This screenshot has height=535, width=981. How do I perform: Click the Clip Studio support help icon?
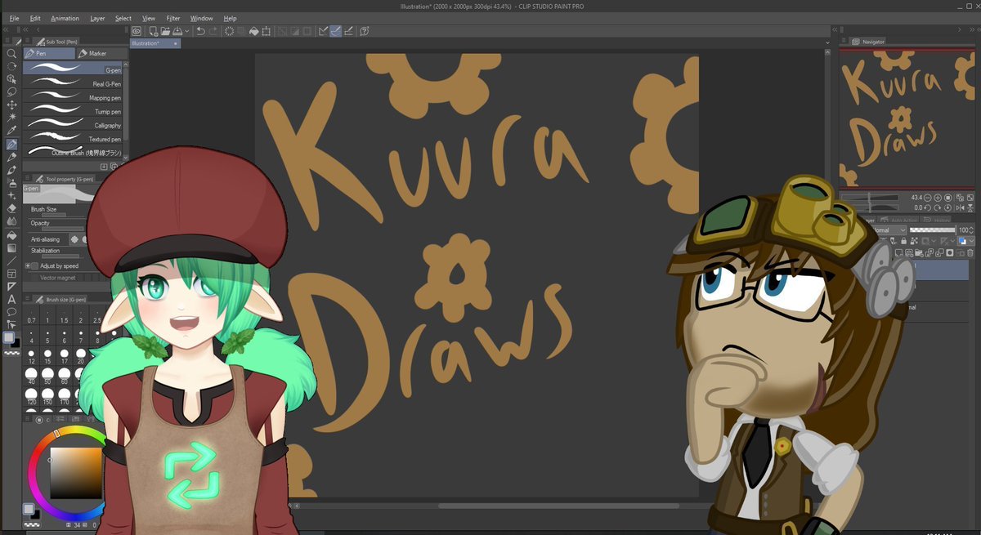click(364, 31)
